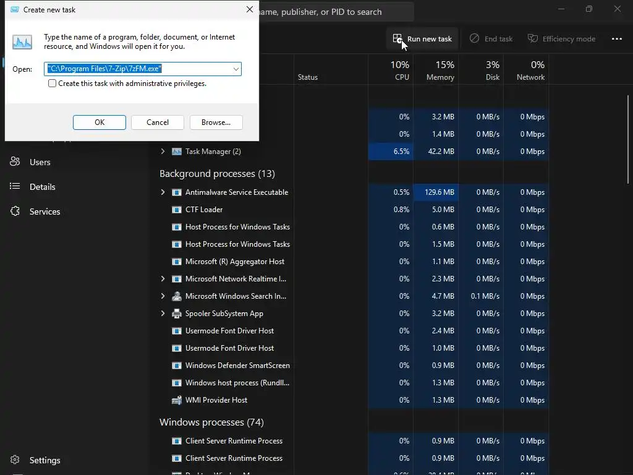Click the Task Manager search box
633x475 pixels.
coord(336,12)
